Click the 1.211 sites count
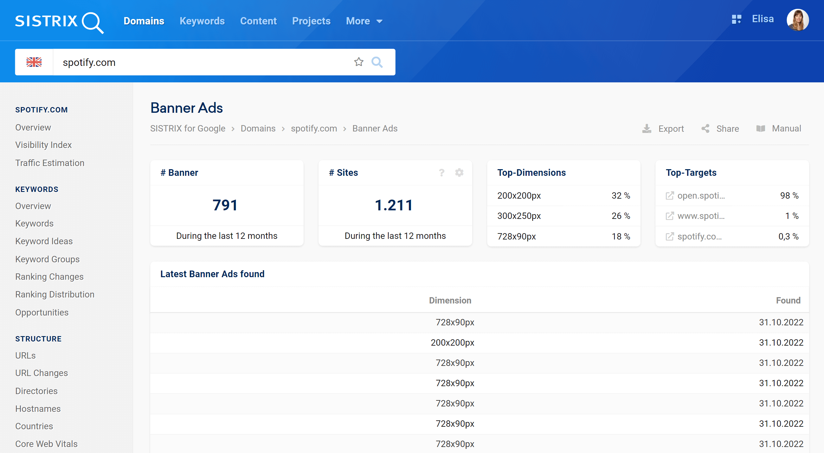This screenshot has width=824, height=453. 394,205
